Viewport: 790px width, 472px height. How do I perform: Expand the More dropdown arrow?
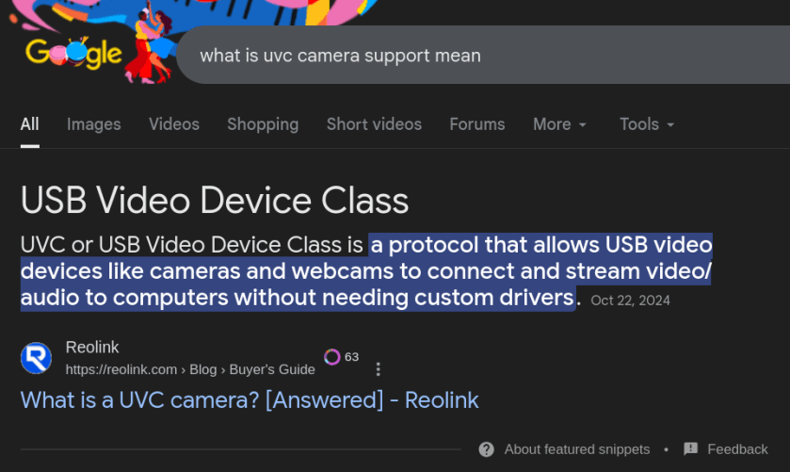(583, 124)
